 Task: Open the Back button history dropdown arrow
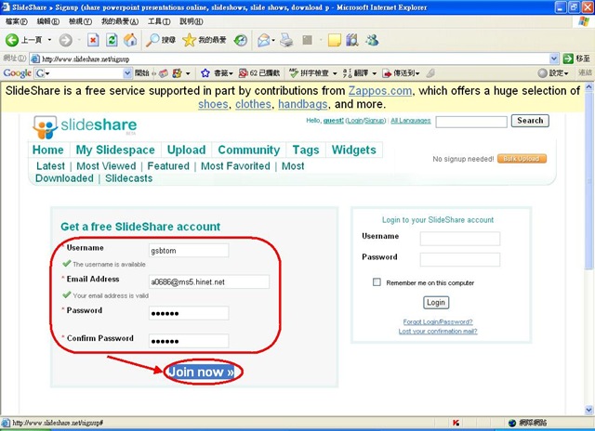tap(49, 40)
